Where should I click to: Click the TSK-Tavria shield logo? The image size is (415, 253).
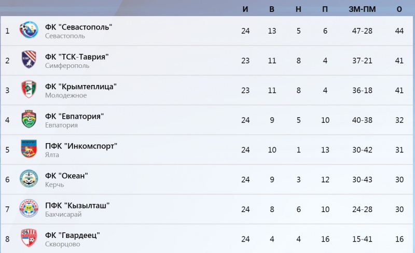click(x=29, y=60)
